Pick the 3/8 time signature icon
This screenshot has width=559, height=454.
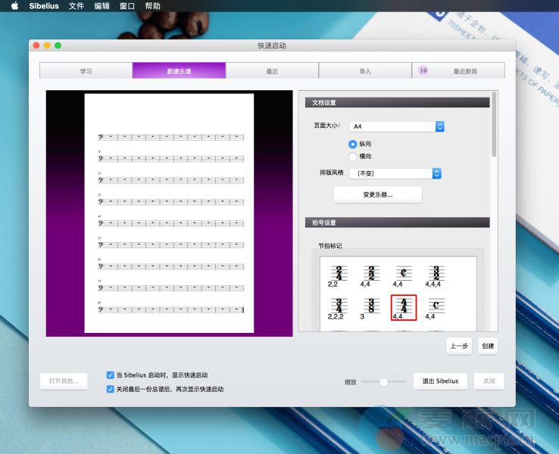tap(370, 305)
